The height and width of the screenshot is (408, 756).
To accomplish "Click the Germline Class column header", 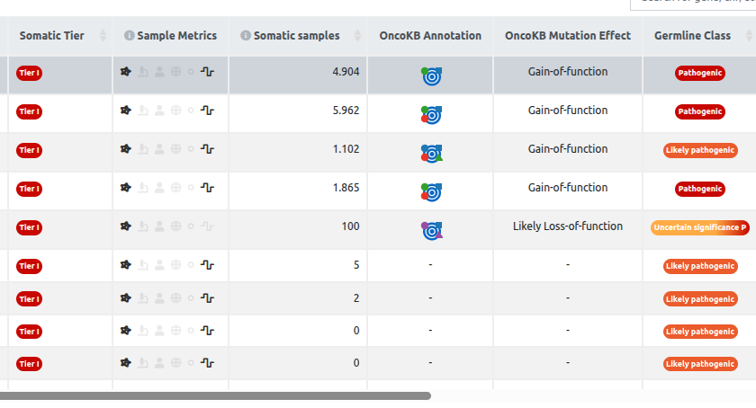I will point(692,36).
